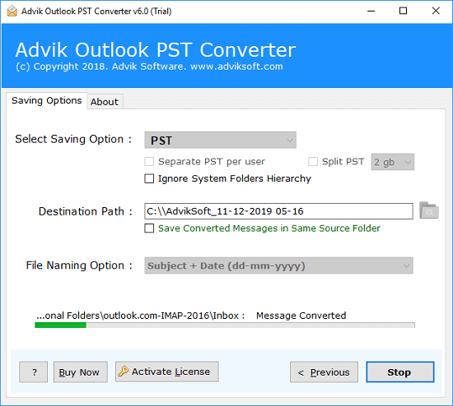Expand the Split PST size dropdown (2 gb)
This screenshot has width=453, height=406.
[393, 162]
